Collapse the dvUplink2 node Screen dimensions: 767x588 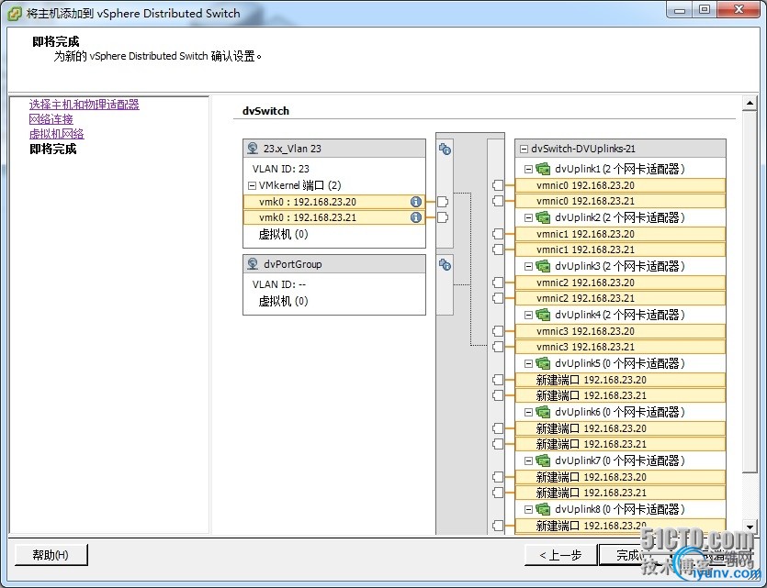pos(528,217)
